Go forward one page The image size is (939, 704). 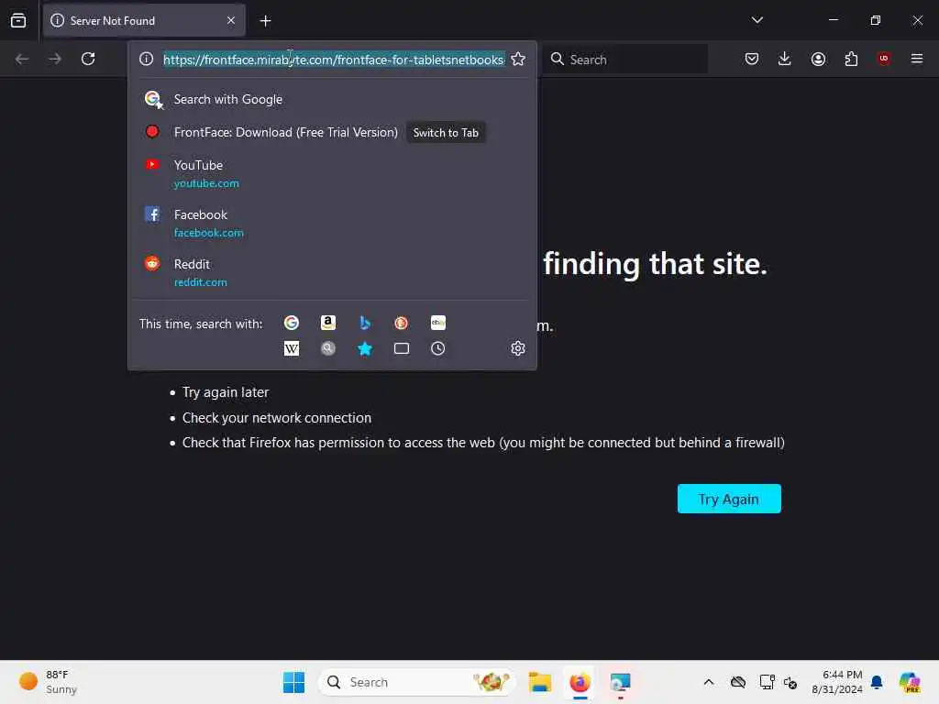click(55, 59)
